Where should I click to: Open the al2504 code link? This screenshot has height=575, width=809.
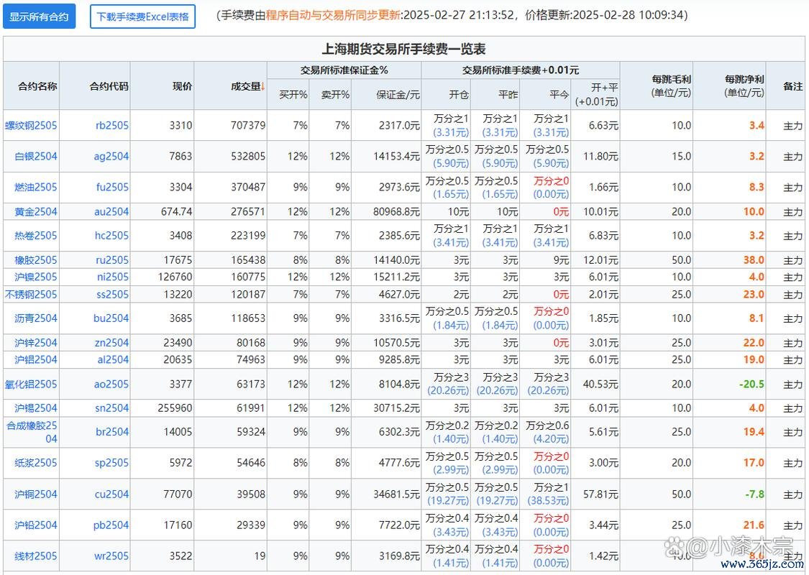(113, 359)
